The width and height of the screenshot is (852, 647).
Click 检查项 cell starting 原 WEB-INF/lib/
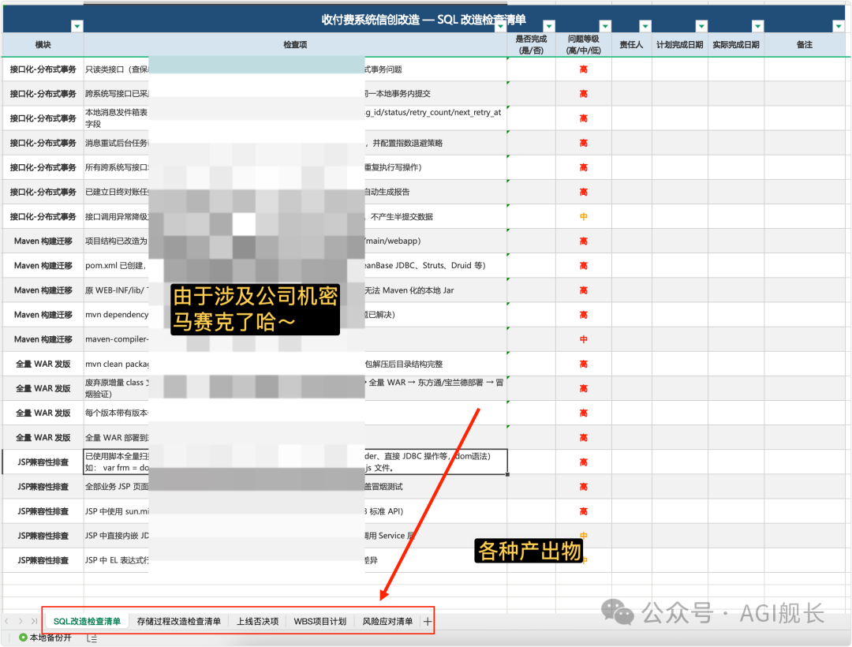point(295,290)
